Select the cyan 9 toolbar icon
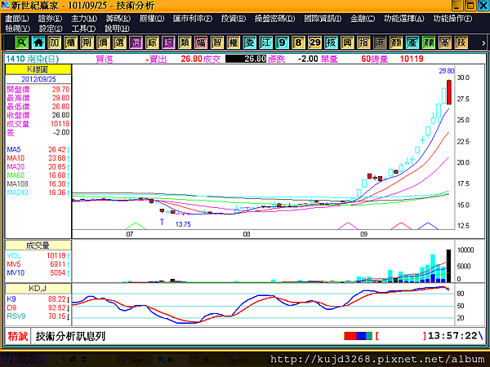This screenshot has height=367, width=490. tap(283, 42)
